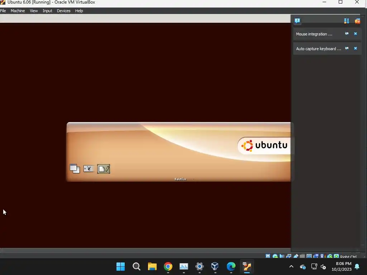The height and width of the screenshot is (275, 367).
Task: Open the Input menu
Action: pyautogui.click(x=47, y=11)
